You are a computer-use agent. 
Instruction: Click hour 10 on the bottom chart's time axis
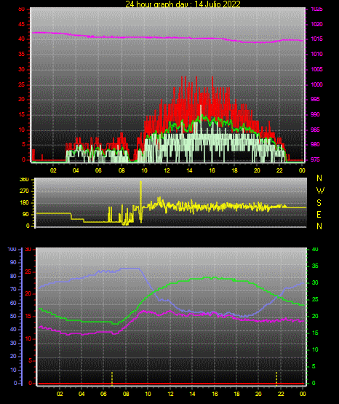148,394
